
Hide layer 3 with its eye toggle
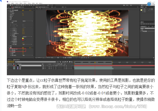[8, 69]
